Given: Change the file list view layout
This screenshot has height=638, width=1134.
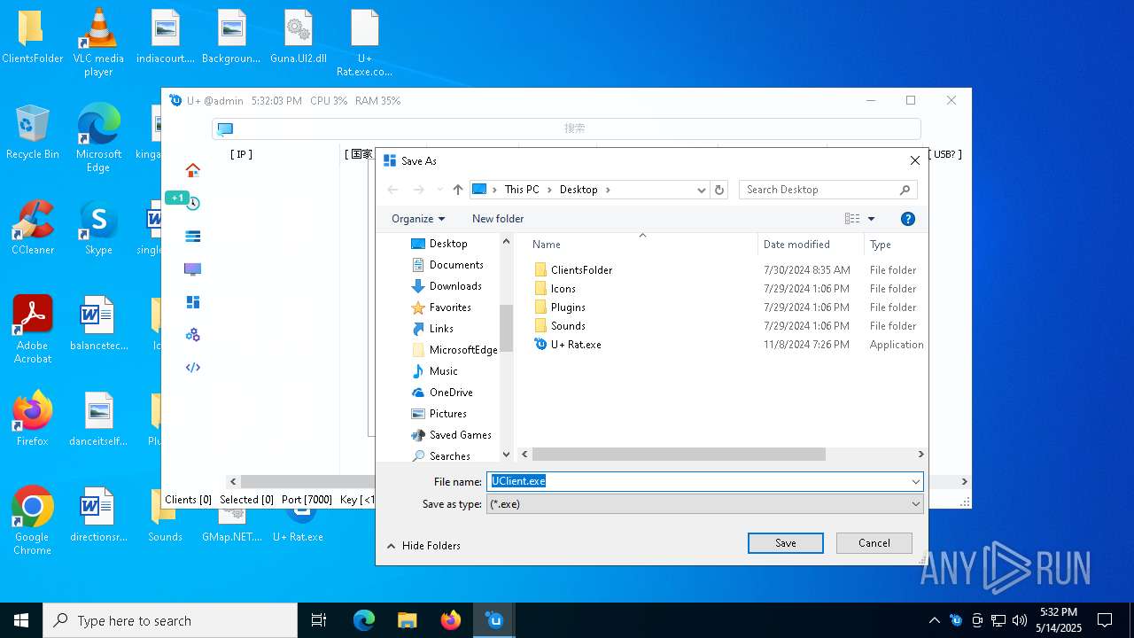Looking at the screenshot, I should click(x=852, y=219).
